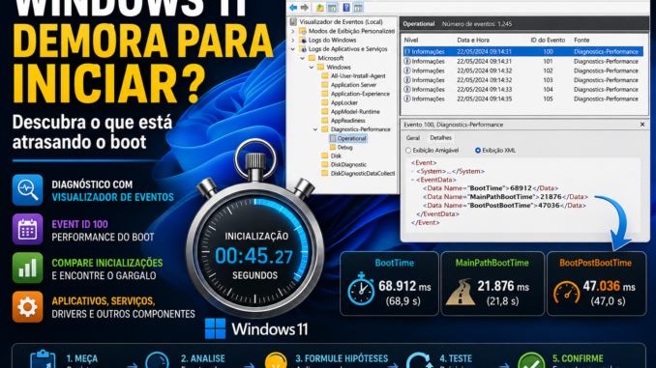The width and height of the screenshot is (656, 368).
Task: Click the Forward arrow in Event Viewer toolbar
Action: pos(305,8)
